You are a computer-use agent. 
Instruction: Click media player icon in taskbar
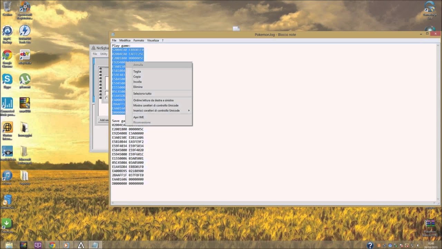(66, 245)
